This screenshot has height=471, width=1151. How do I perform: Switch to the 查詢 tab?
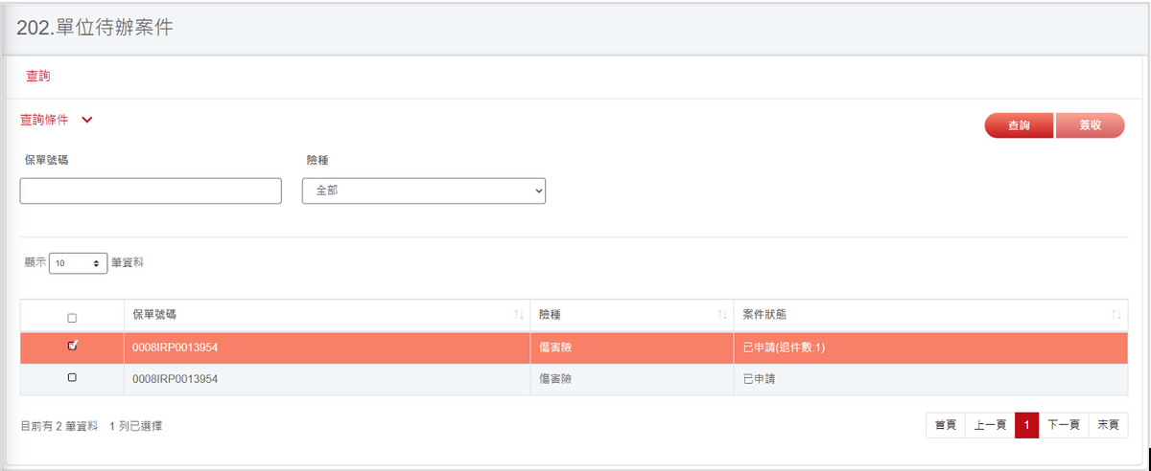38,75
